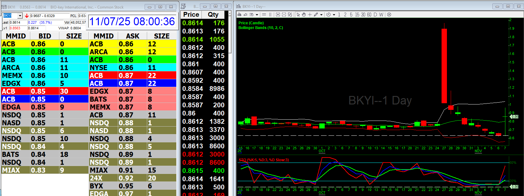Activate the hand pan tool
This screenshot has height=196, width=524.
click(304, 15)
